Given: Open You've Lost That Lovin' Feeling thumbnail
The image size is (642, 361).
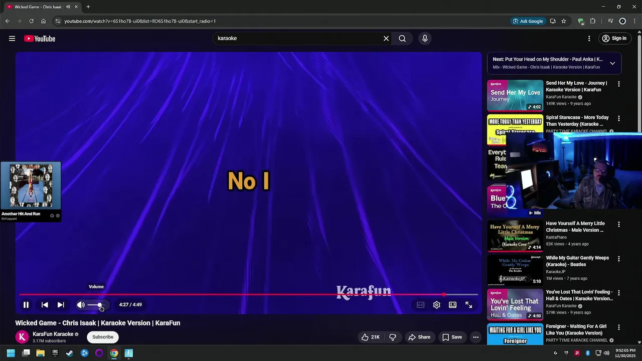Looking at the screenshot, I should point(515,304).
